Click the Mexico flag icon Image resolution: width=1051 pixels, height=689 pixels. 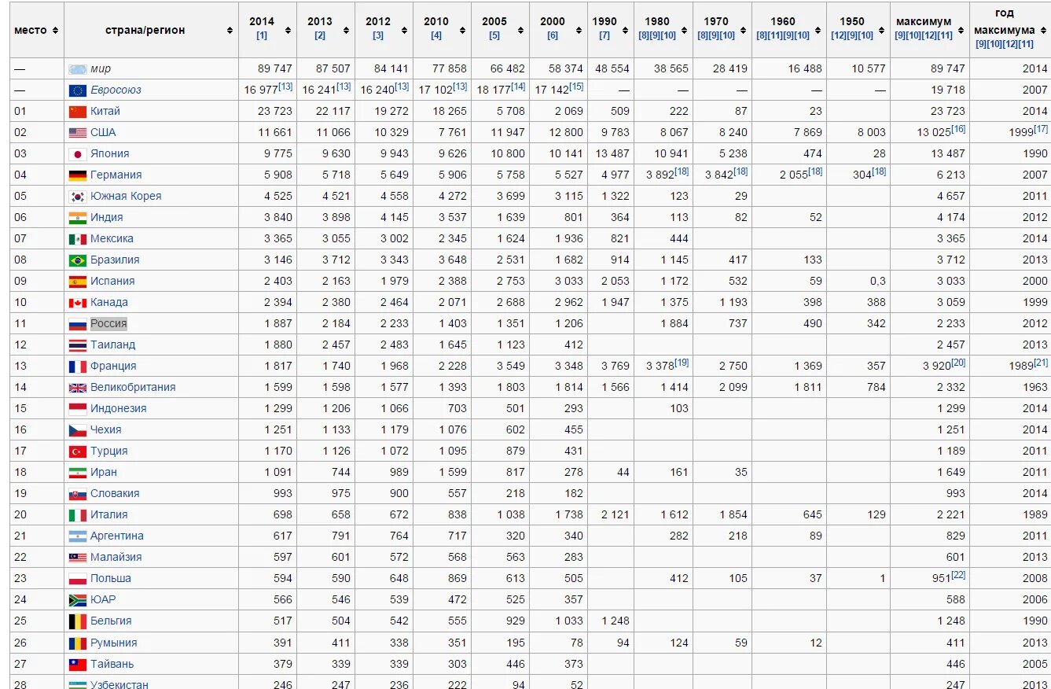(77, 239)
